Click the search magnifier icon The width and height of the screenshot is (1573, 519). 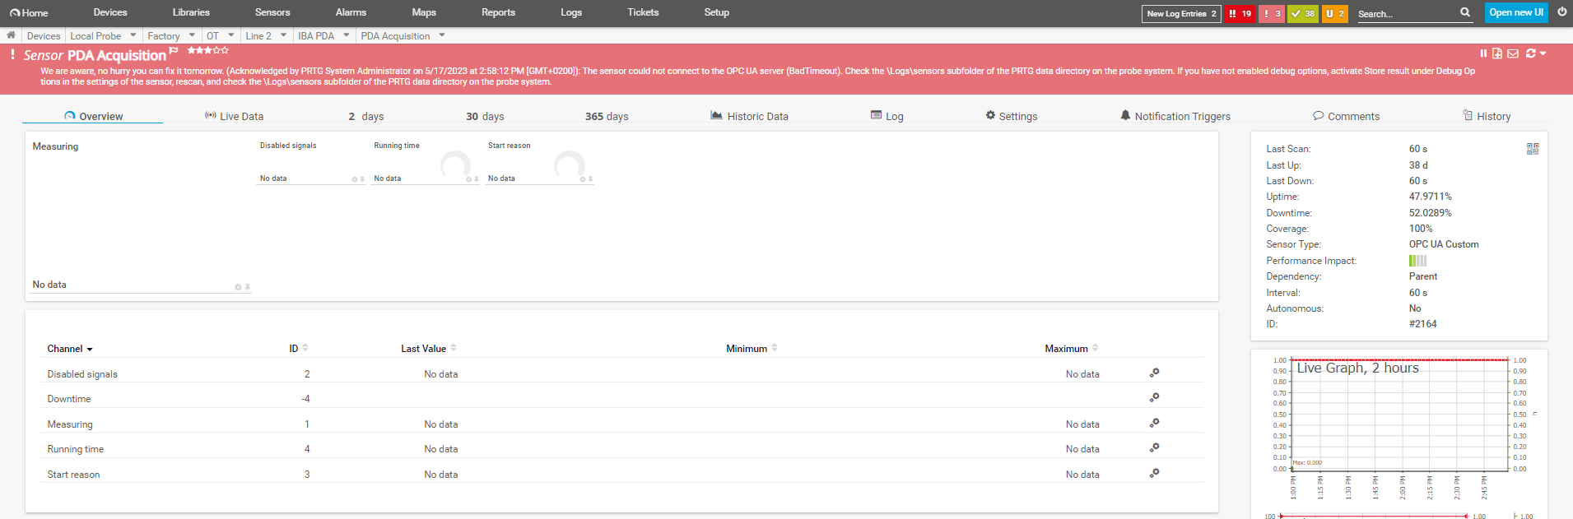pos(1465,12)
